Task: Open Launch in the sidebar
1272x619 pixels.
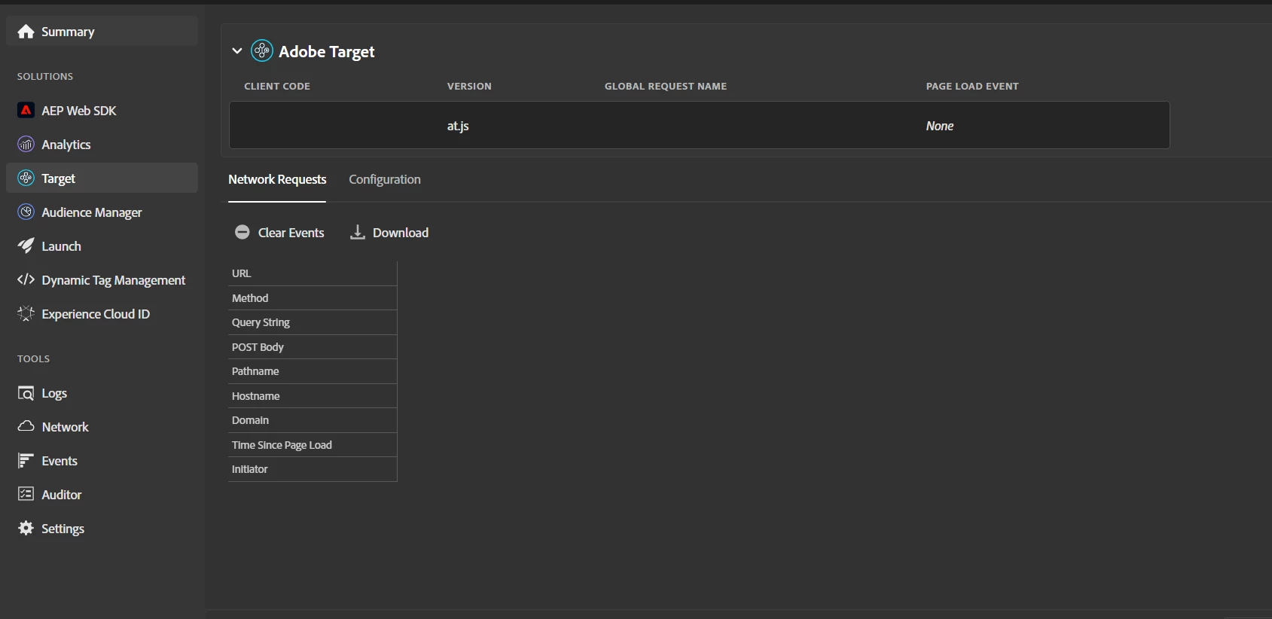Action: [x=102, y=246]
